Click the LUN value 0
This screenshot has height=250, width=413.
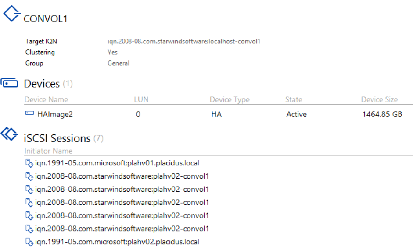[x=138, y=114]
